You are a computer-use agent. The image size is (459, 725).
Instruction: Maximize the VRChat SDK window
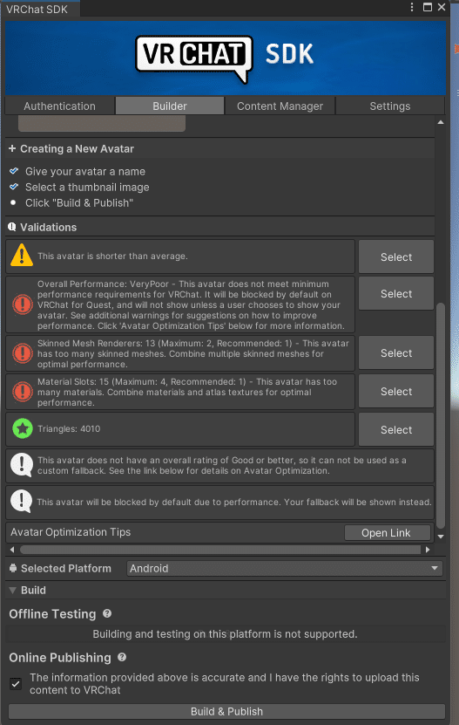click(428, 7)
